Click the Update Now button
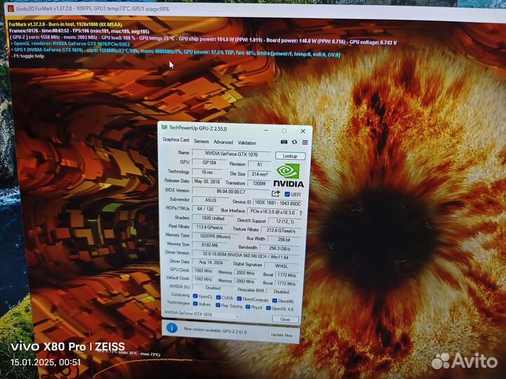 pos(281,335)
